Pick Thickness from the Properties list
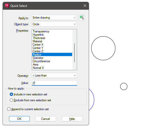Screen dimensions: 142x126 pyautogui.click(x=39, y=38)
